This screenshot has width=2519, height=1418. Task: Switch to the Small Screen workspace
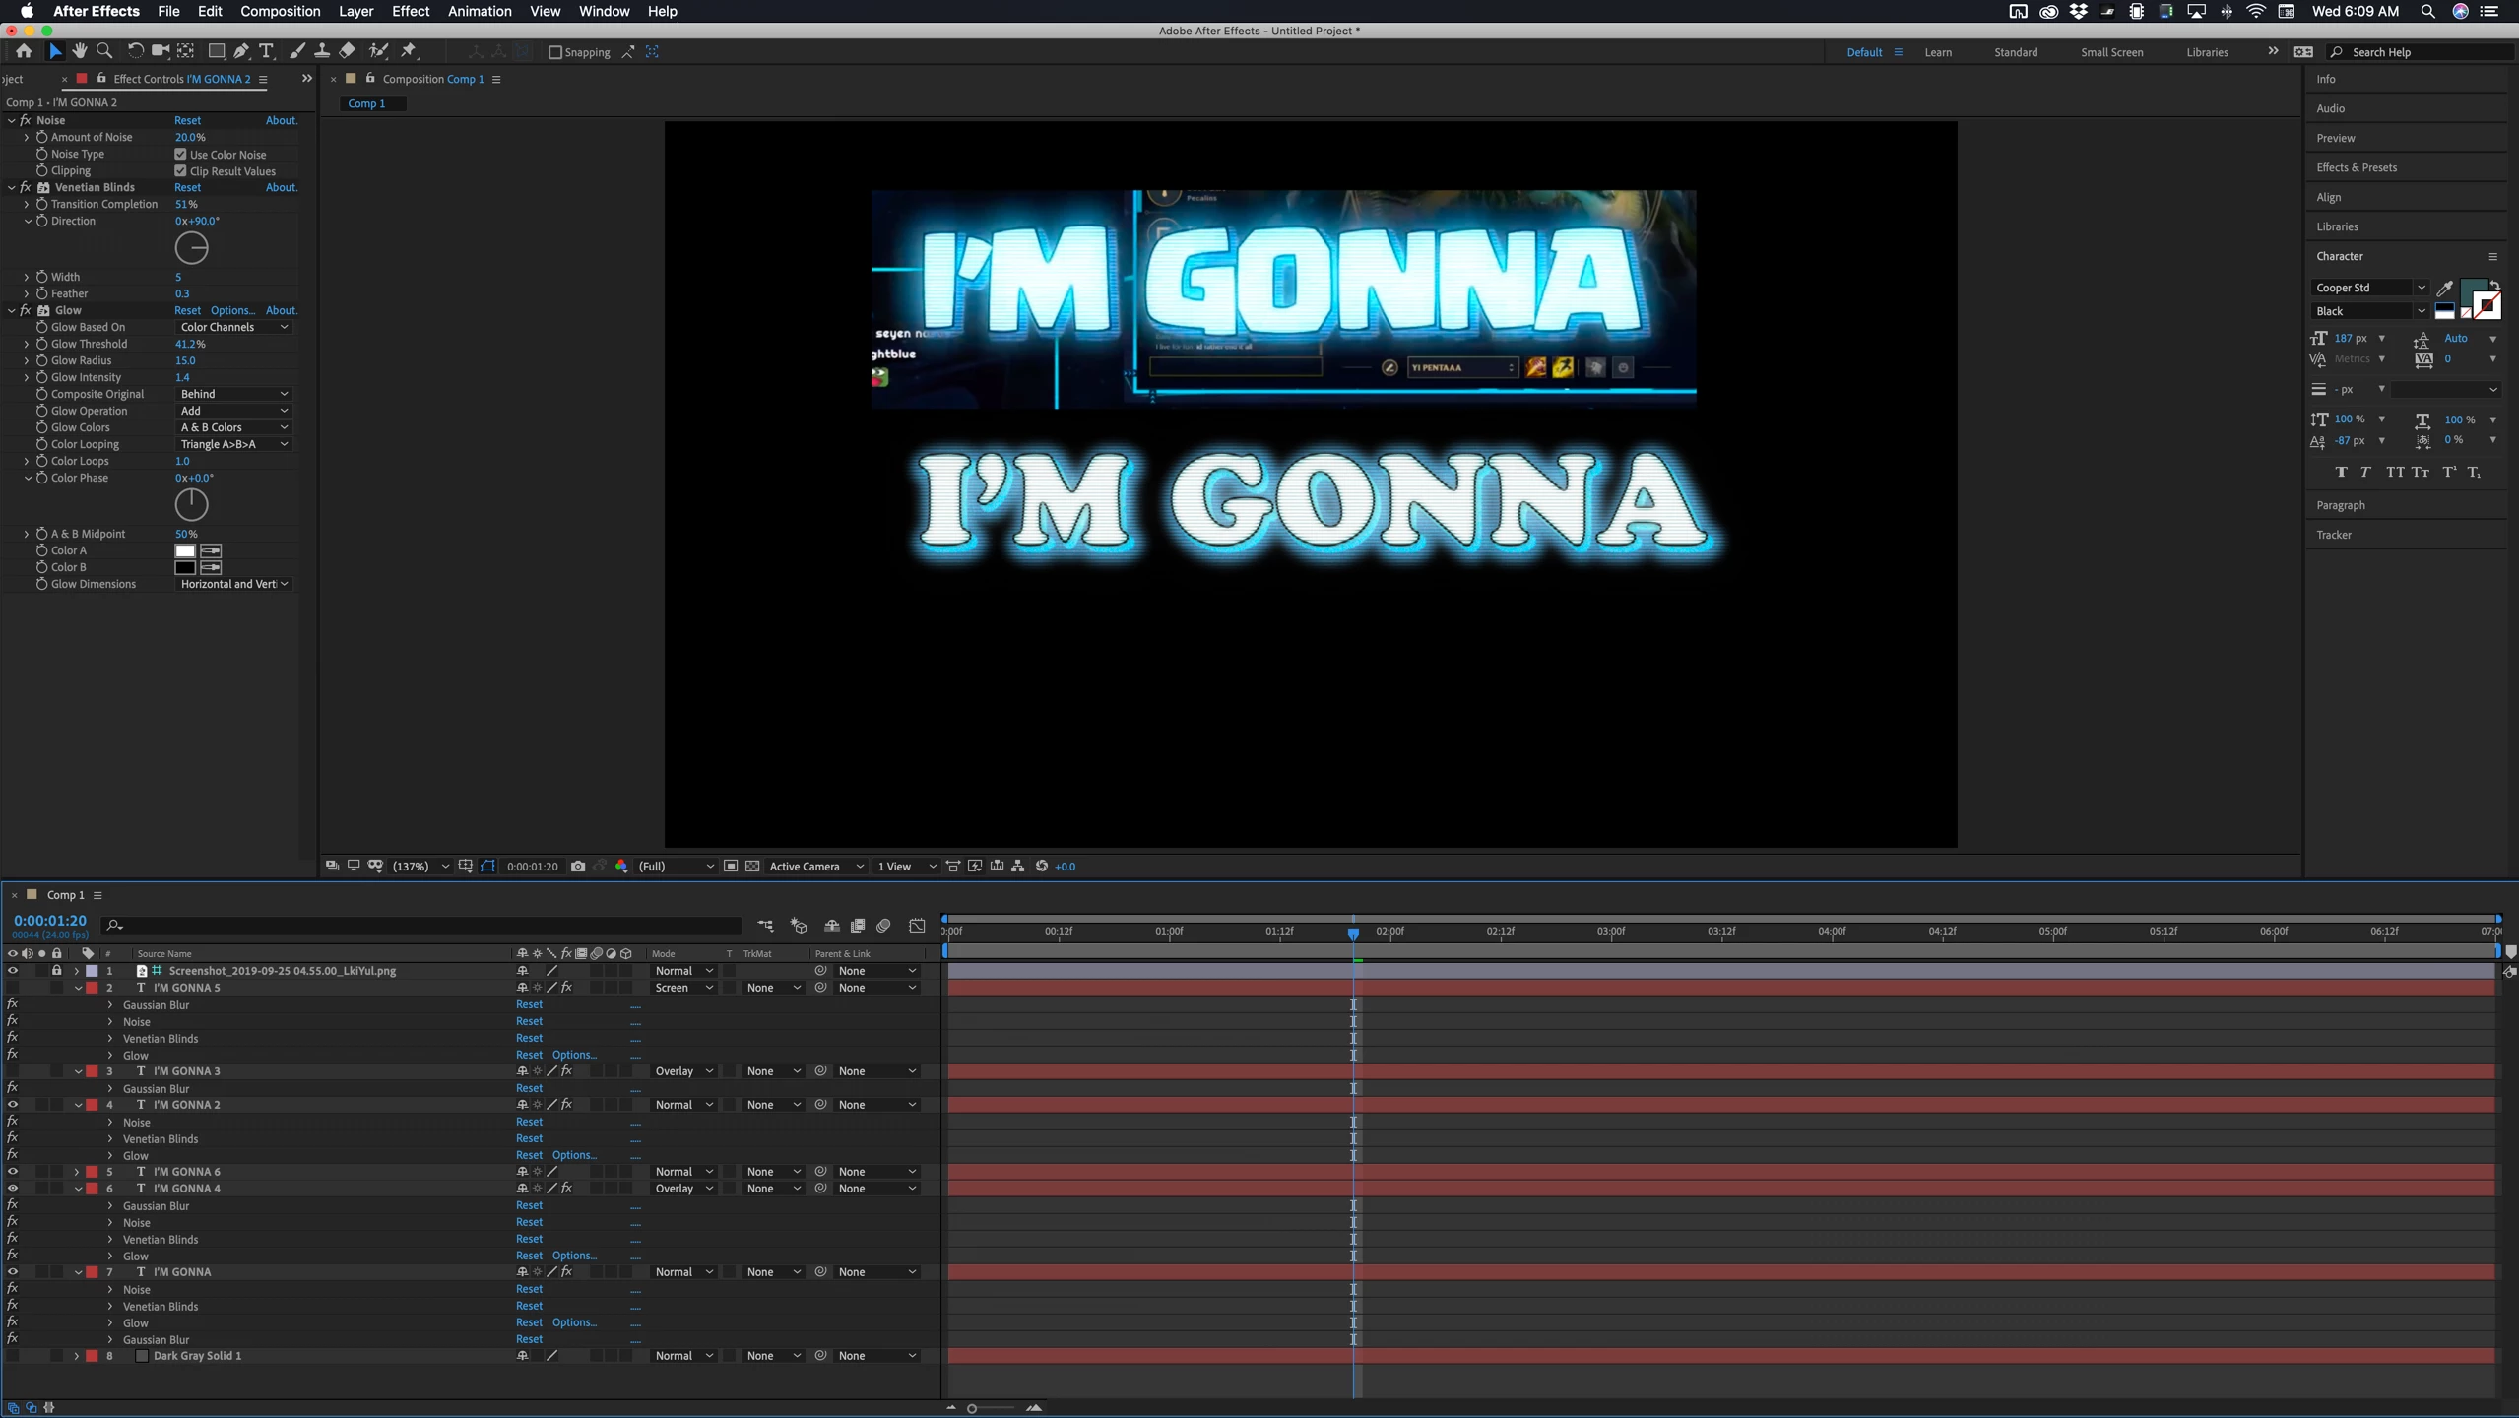(x=2111, y=52)
